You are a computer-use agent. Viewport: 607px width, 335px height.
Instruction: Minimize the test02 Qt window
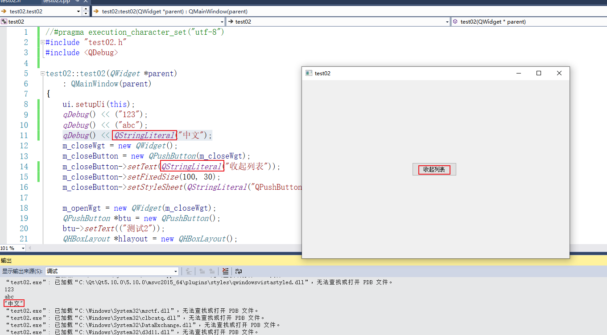(x=518, y=73)
